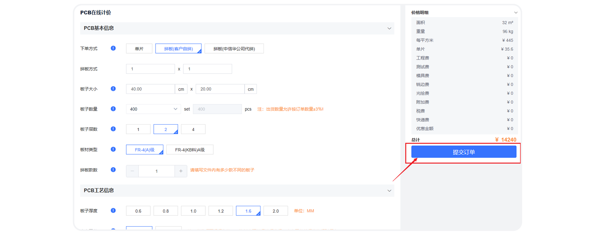Click info icon next to 板子厚度

coord(113,211)
